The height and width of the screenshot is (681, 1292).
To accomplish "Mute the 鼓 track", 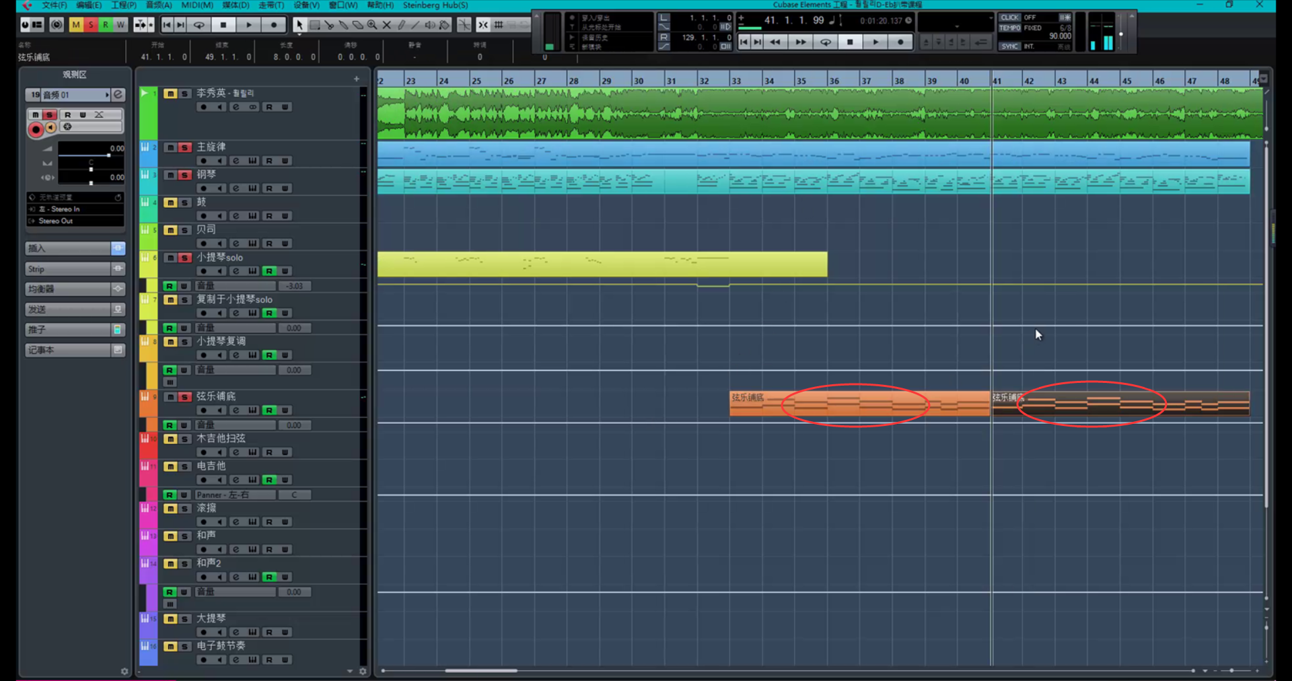I will coord(171,203).
